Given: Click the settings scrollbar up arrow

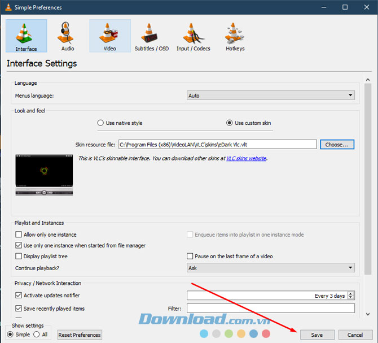Looking at the screenshot, I should (x=368, y=80).
